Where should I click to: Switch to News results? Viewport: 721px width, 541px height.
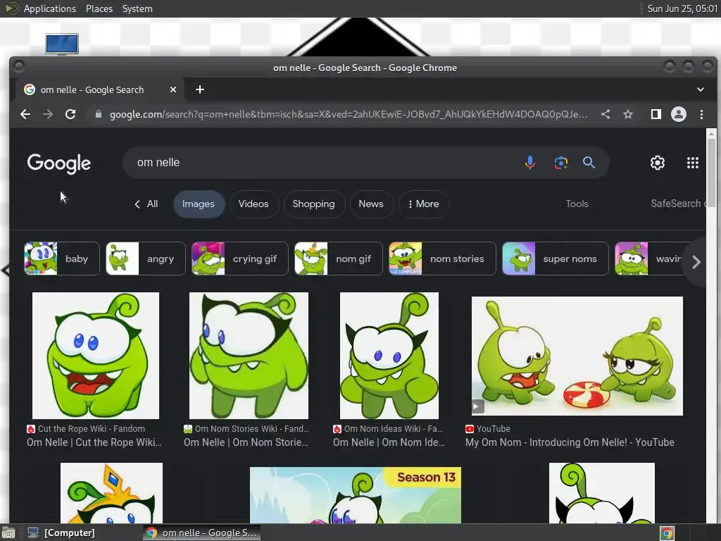coord(370,204)
